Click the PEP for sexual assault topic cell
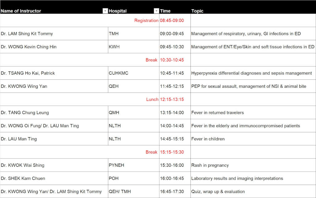 click(x=249, y=86)
